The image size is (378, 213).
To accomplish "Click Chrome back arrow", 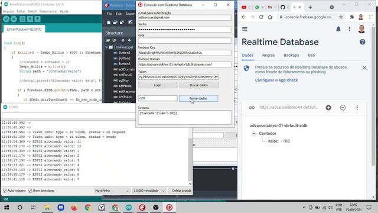I will click(243, 17).
